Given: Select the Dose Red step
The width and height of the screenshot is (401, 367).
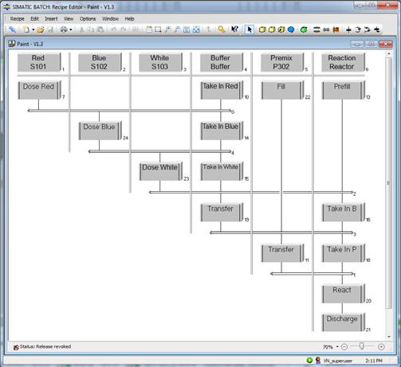Looking at the screenshot, I should pos(39,90).
